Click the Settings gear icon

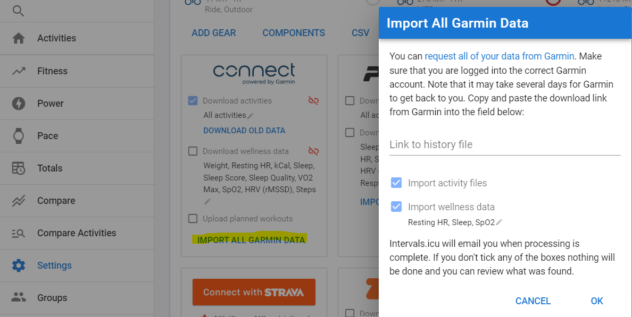point(19,265)
